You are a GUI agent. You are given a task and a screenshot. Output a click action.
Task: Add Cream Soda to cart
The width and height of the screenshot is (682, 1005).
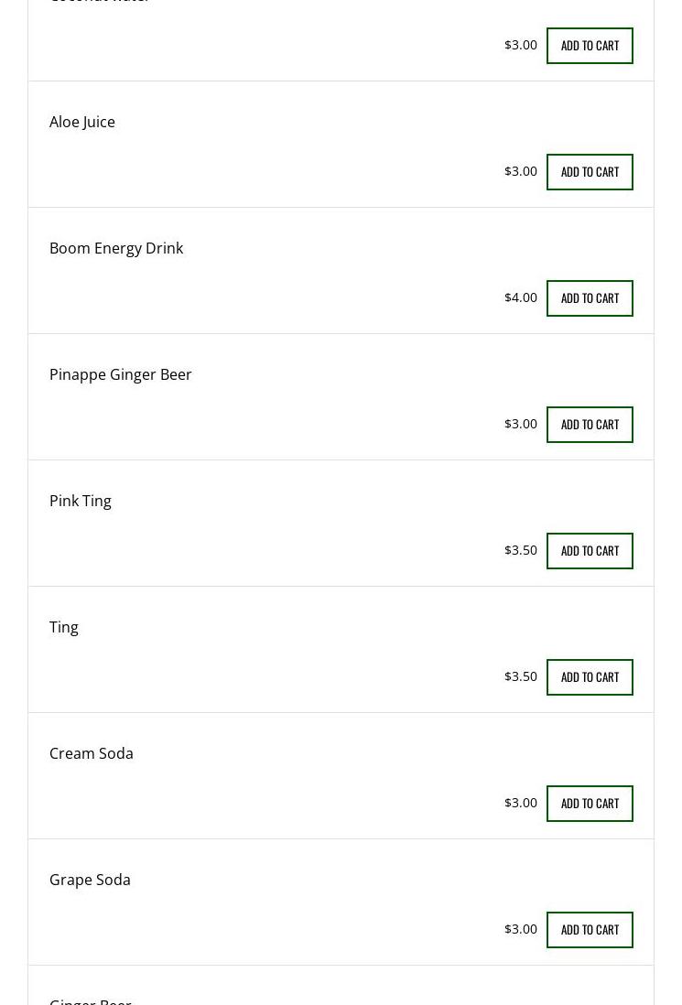tap(590, 804)
